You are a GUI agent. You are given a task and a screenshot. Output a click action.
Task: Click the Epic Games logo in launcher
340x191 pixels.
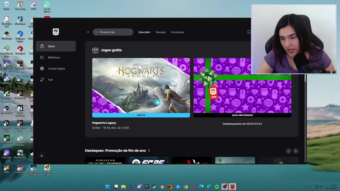pyautogui.click(x=56, y=32)
